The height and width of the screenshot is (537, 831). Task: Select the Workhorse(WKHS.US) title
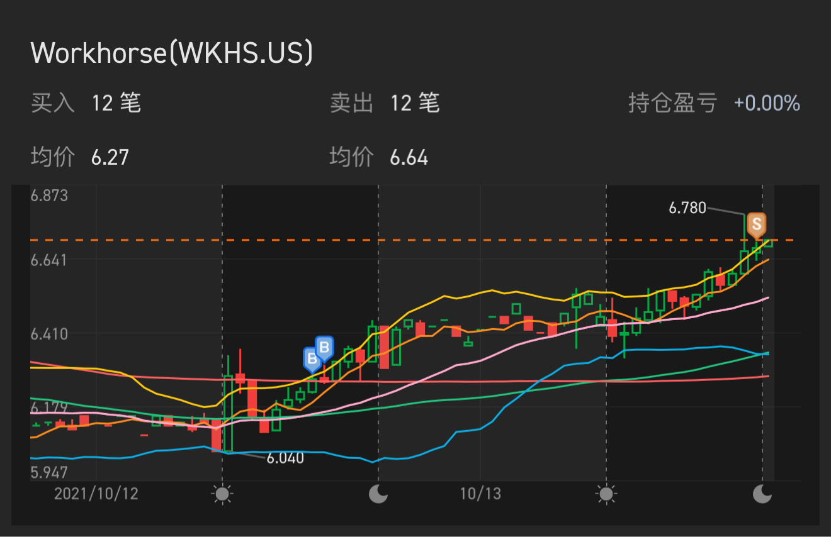[x=172, y=53]
